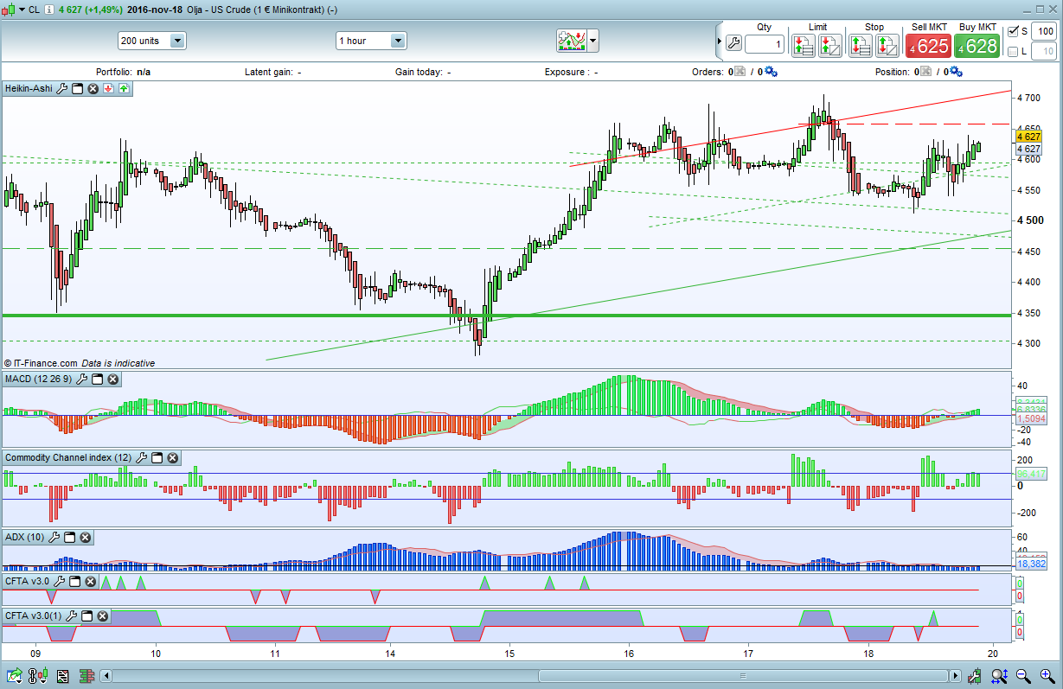Click the Qty input field
The image size is (1063, 689).
[x=765, y=44]
